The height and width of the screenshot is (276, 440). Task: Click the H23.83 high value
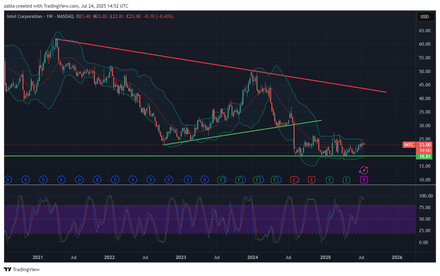coord(100,16)
